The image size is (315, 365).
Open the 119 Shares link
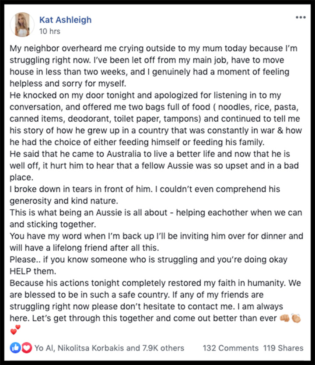[x=283, y=348]
